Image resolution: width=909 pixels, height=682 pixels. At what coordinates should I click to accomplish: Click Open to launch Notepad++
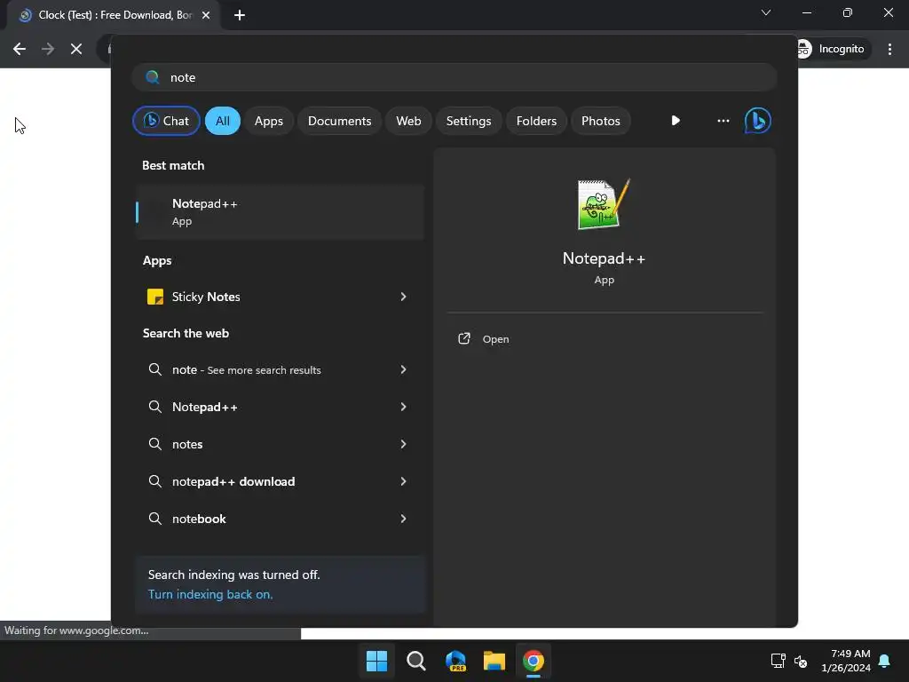tap(495, 339)
